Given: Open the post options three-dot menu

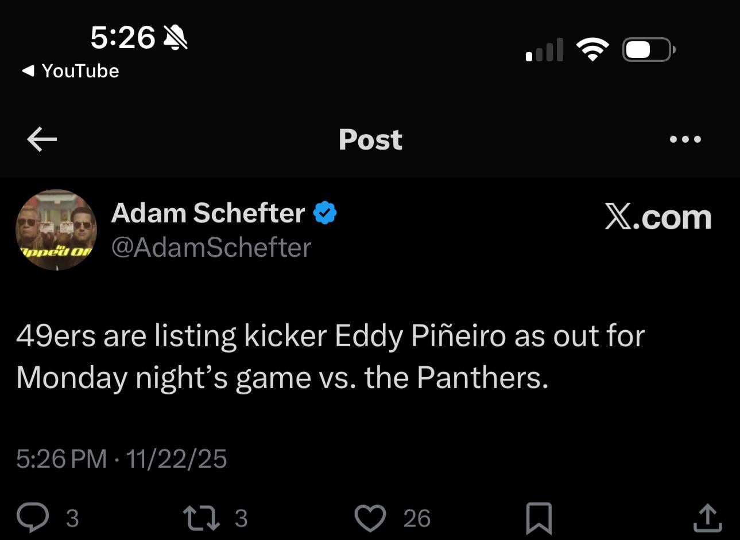Looking at the screenshot, I should coord(685,139).
